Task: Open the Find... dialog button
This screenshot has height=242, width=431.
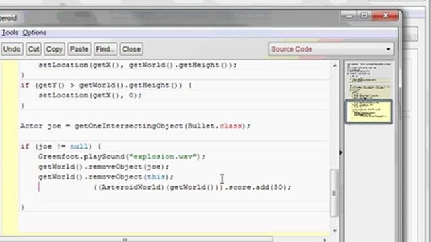Action: tap(105, 49)
